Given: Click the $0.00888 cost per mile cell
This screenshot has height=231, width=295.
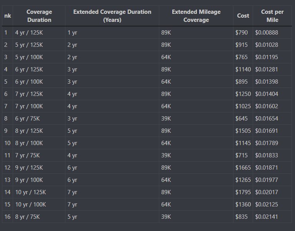Looking at the screenshot, I should click(x=272, y=33).
